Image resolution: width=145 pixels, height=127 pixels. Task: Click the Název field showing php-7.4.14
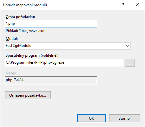pyautogui.click(x=51, y=80)
